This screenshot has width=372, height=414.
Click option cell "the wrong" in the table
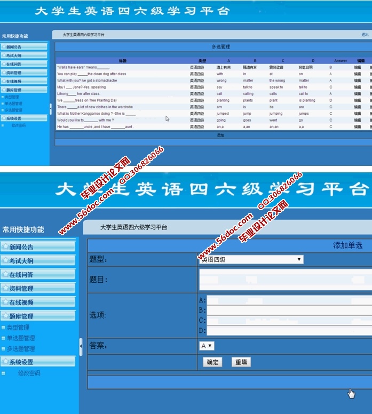point(277,81)
